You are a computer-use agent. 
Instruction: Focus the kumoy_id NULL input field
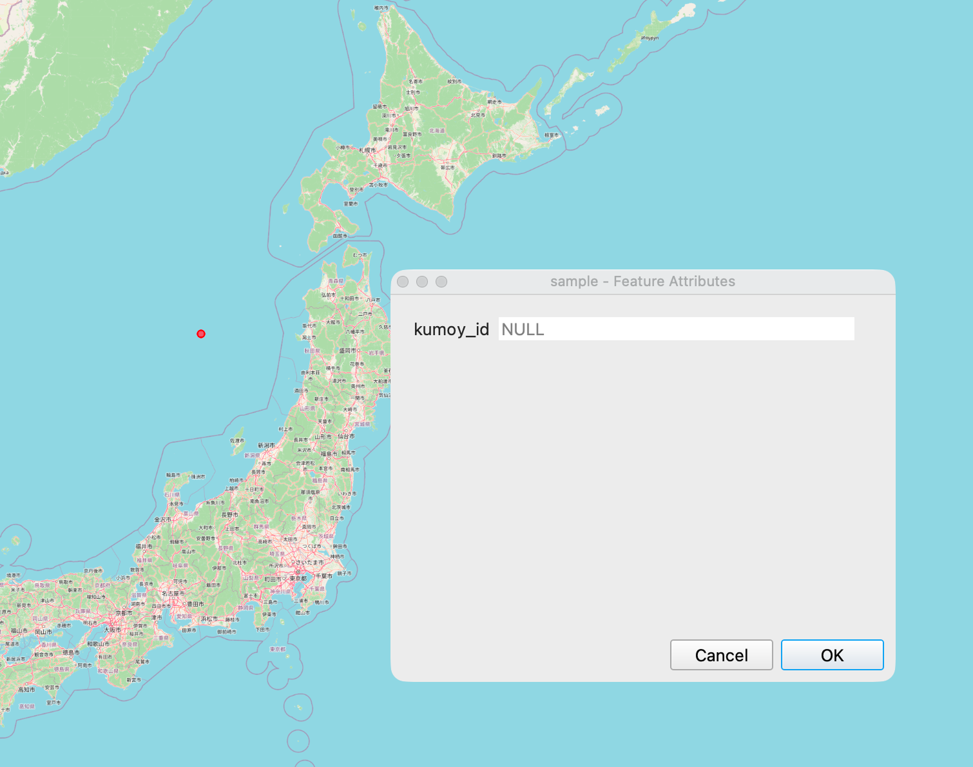pos(676,329)
